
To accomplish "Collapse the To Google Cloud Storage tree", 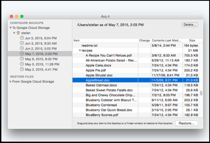I will (x=10, y=28).
